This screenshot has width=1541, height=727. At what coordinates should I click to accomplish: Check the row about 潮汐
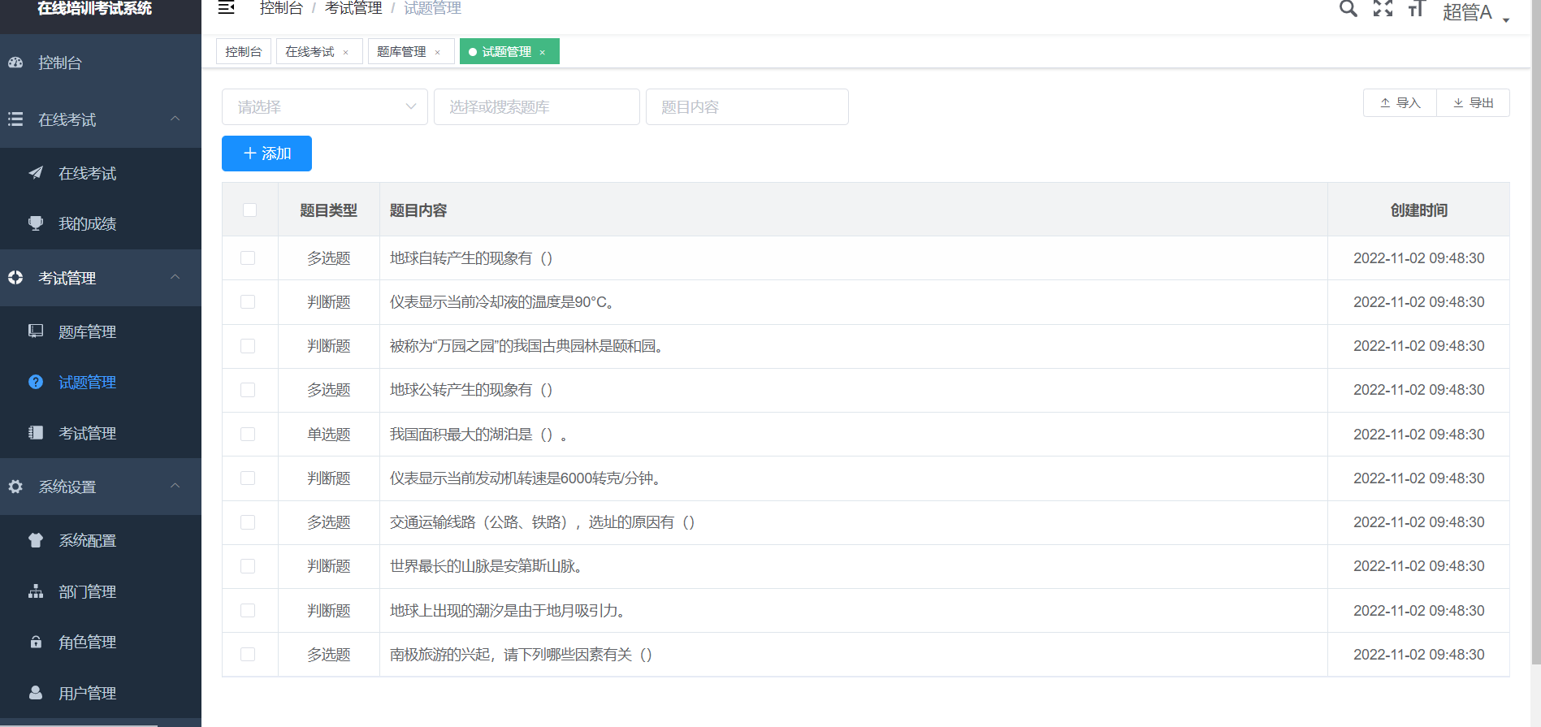click(248, 610)
